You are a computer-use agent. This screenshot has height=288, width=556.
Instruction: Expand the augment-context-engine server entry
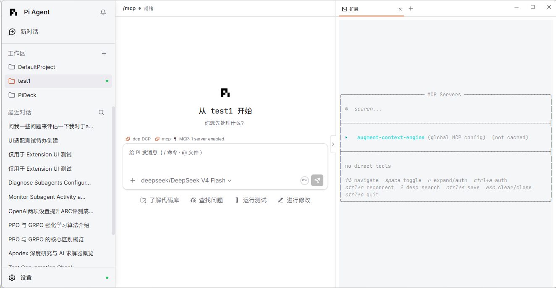(347, 137)
